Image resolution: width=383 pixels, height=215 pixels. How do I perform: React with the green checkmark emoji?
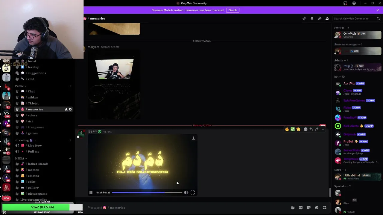pos(293,129)
